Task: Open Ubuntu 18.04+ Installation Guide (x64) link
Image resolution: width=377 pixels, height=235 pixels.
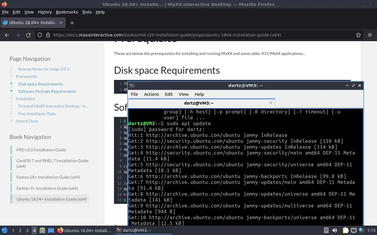Action: pos(52,199)
